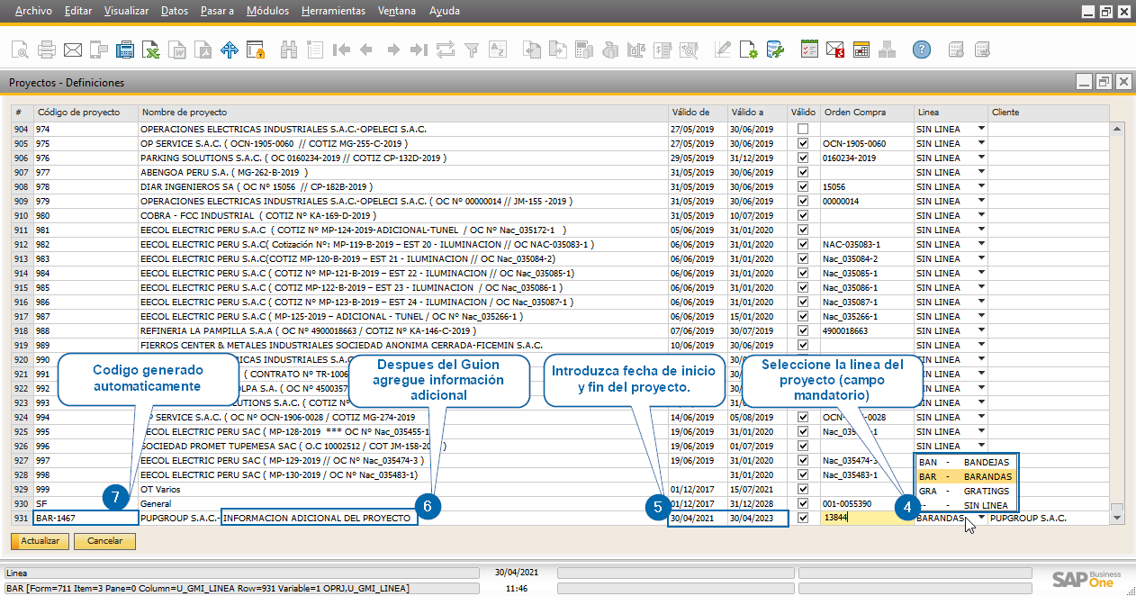Click the Nombre de proyecto column header
Image resolution: width=1136 pixels, height=596 pixels.
point(402,113)
